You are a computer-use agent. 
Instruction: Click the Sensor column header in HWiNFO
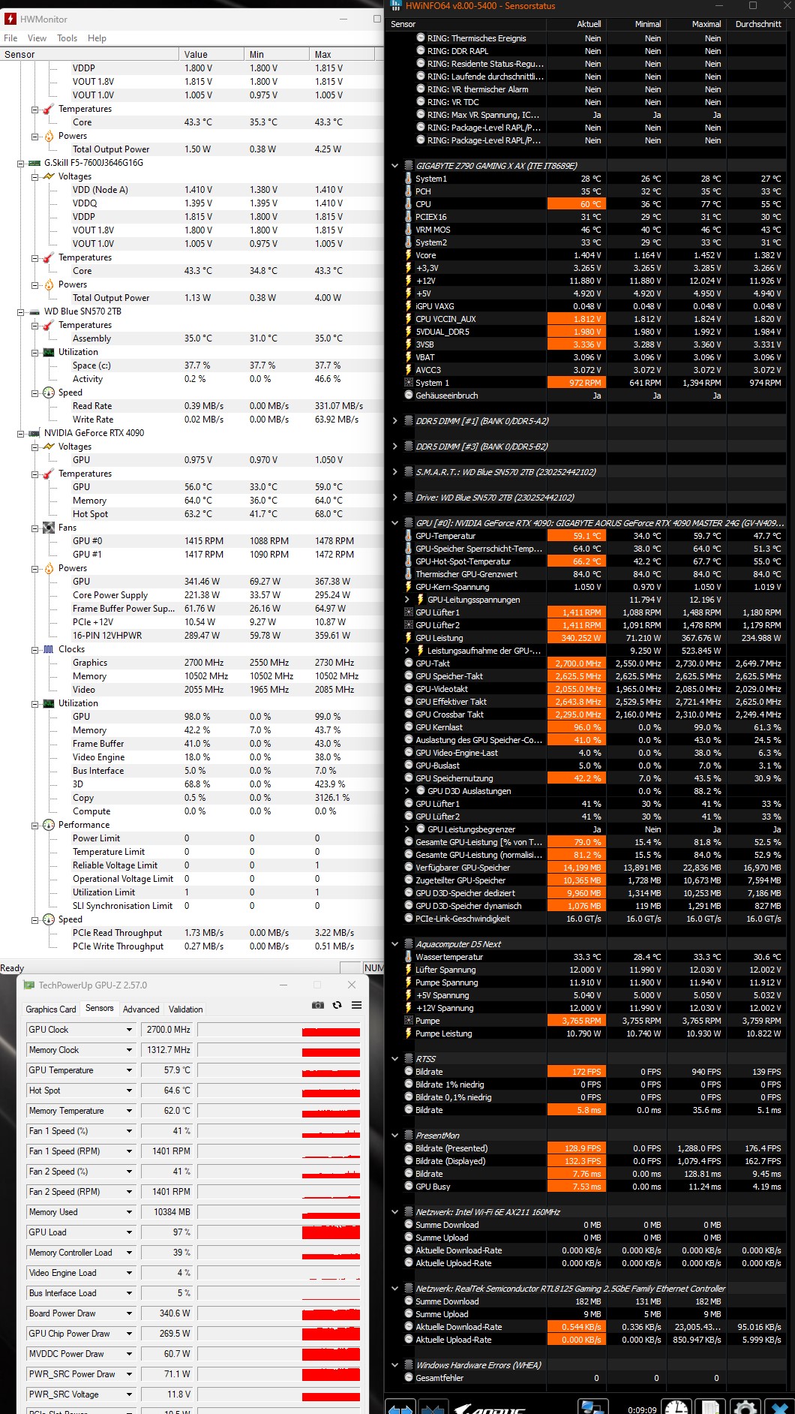coord(466,24)
